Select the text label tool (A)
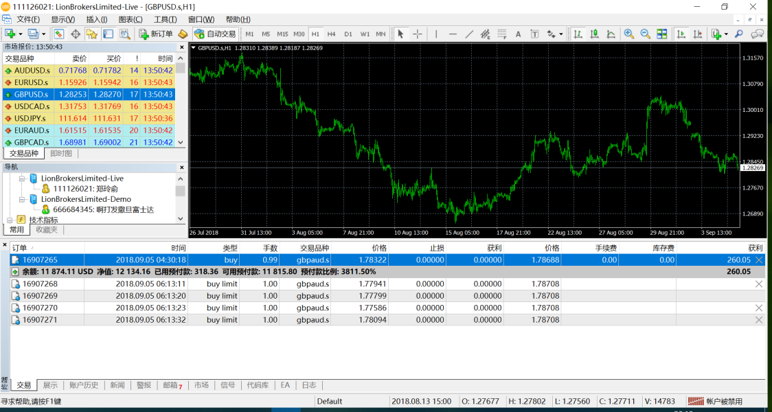This screenshot has height=412, width=772. (x=518, y=34)
